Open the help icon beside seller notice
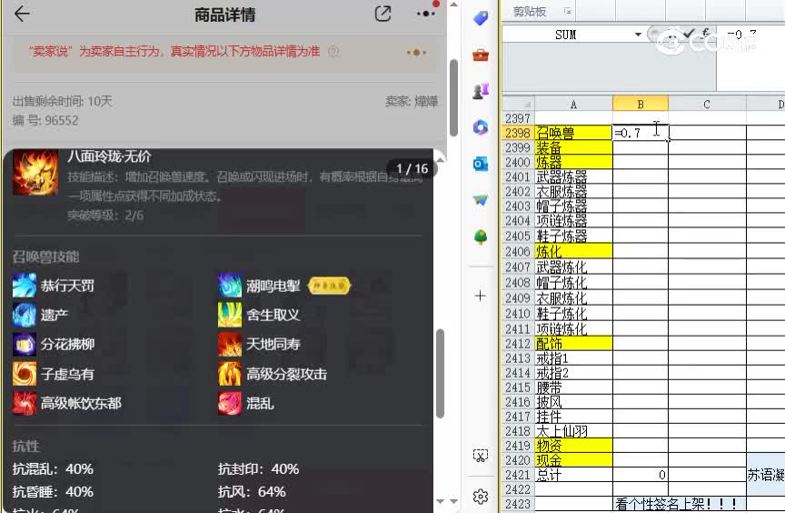 tap(333, 51)
